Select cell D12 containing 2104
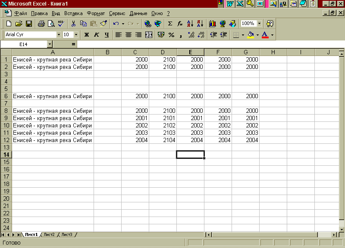The height and width of the screenshot is (248, 345). coord(163,140)
